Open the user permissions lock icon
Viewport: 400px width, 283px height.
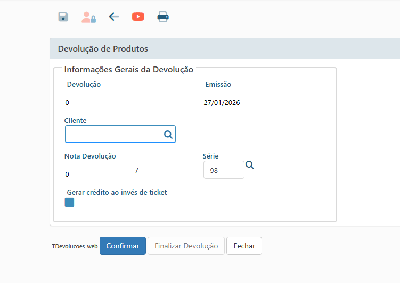click(x=88, y=17)
